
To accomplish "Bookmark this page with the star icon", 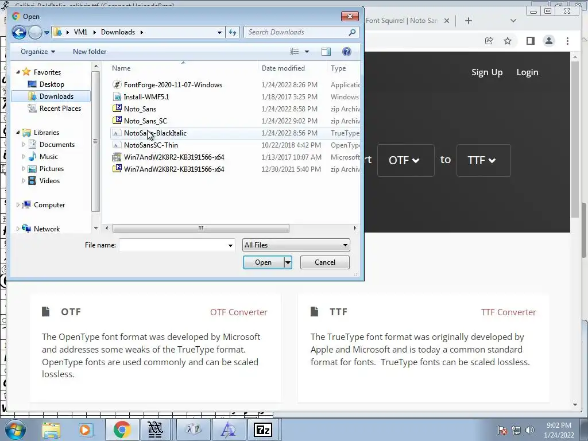I will [508, 41].
